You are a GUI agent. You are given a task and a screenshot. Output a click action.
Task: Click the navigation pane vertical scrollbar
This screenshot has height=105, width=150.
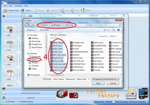(46, 48)
